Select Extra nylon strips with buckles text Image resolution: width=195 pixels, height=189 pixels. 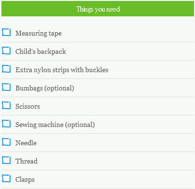(x=62, y=70)
